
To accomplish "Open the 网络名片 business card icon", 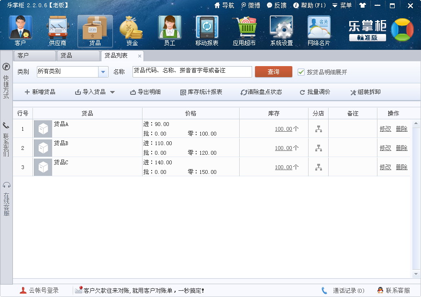I will [x=319, y=31].
